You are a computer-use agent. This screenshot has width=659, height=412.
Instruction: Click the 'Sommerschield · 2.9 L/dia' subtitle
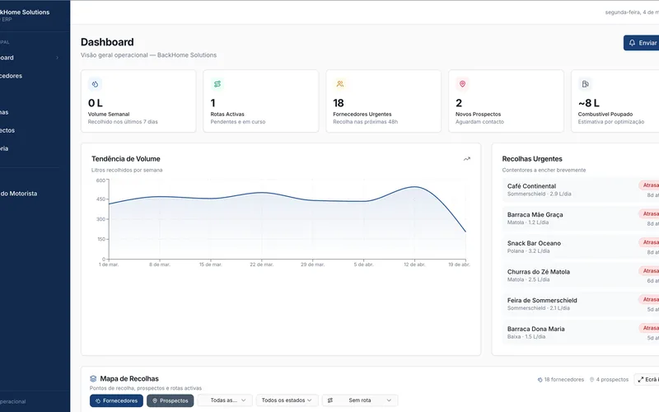click(539, 194)
